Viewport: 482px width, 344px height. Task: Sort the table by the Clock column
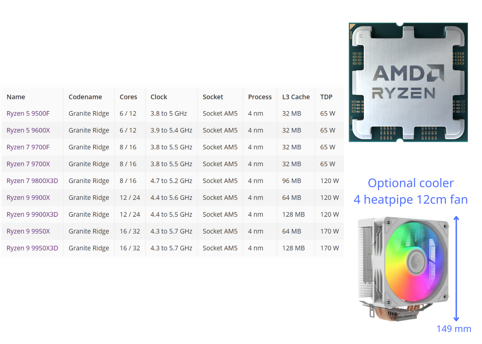[158, 97]
